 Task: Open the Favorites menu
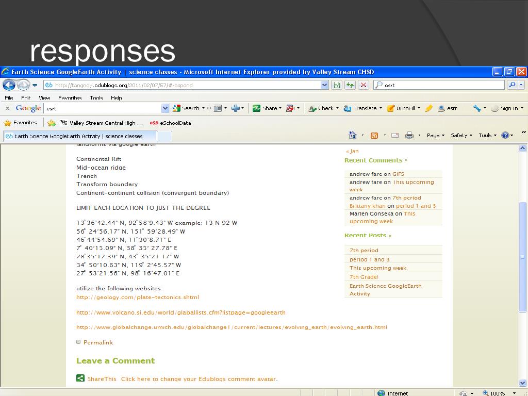pos(70,97)
